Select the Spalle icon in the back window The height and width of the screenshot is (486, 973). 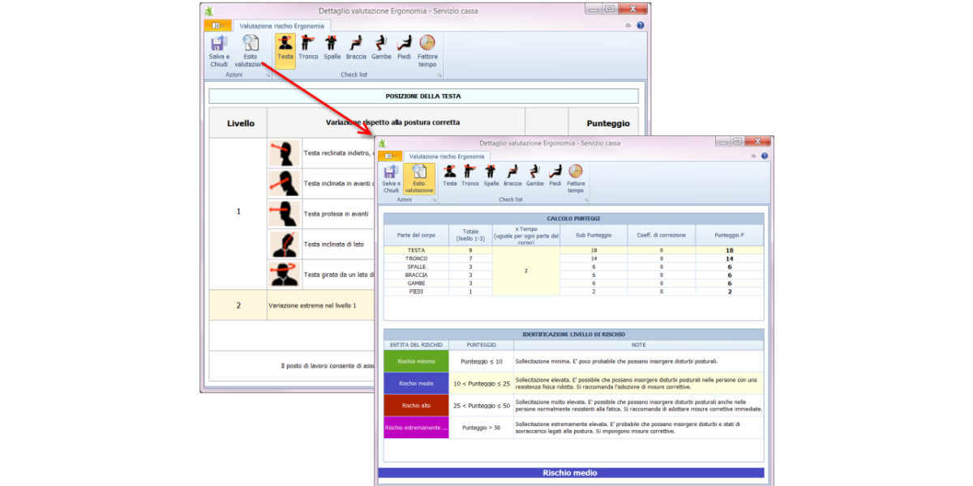point(332,48)
